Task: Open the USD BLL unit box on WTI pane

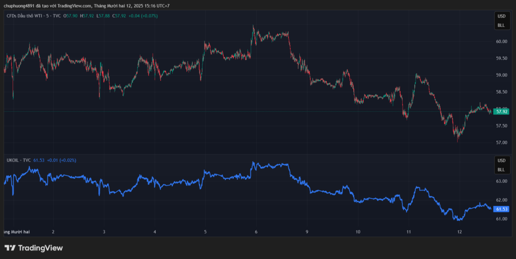Action: click(501, 20)
